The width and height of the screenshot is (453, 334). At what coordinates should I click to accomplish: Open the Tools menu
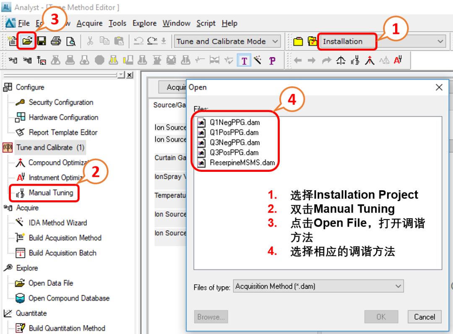coord(117,23)
